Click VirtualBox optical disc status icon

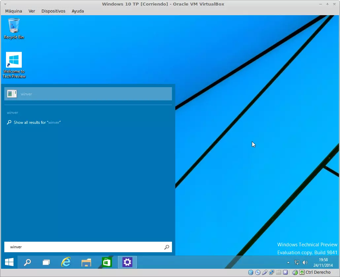click(258, 272)
